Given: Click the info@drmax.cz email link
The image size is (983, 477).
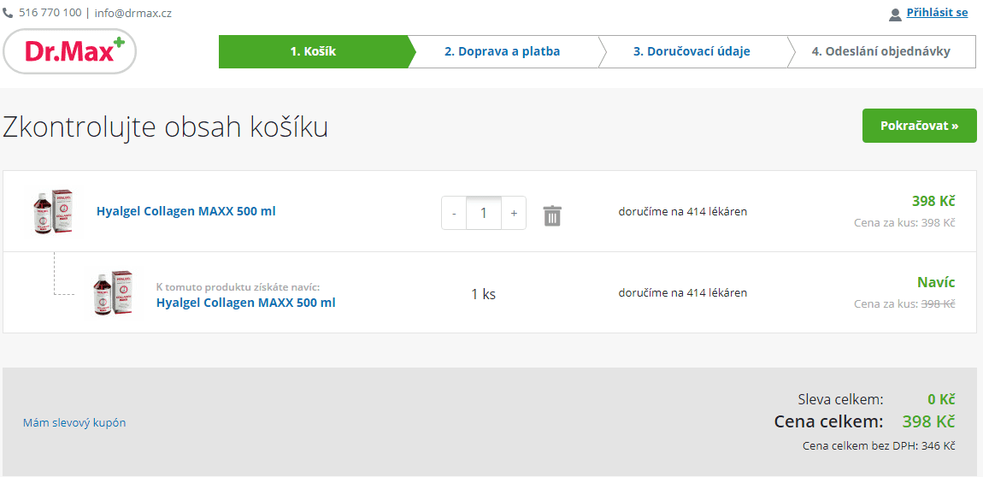Looking at the screenshot, I should pyautogui.click(x=132, y=13).
